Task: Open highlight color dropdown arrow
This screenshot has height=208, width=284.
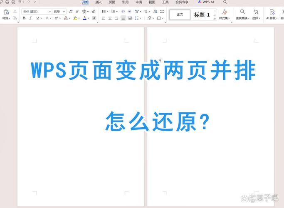Action: [x=79, y=18]
